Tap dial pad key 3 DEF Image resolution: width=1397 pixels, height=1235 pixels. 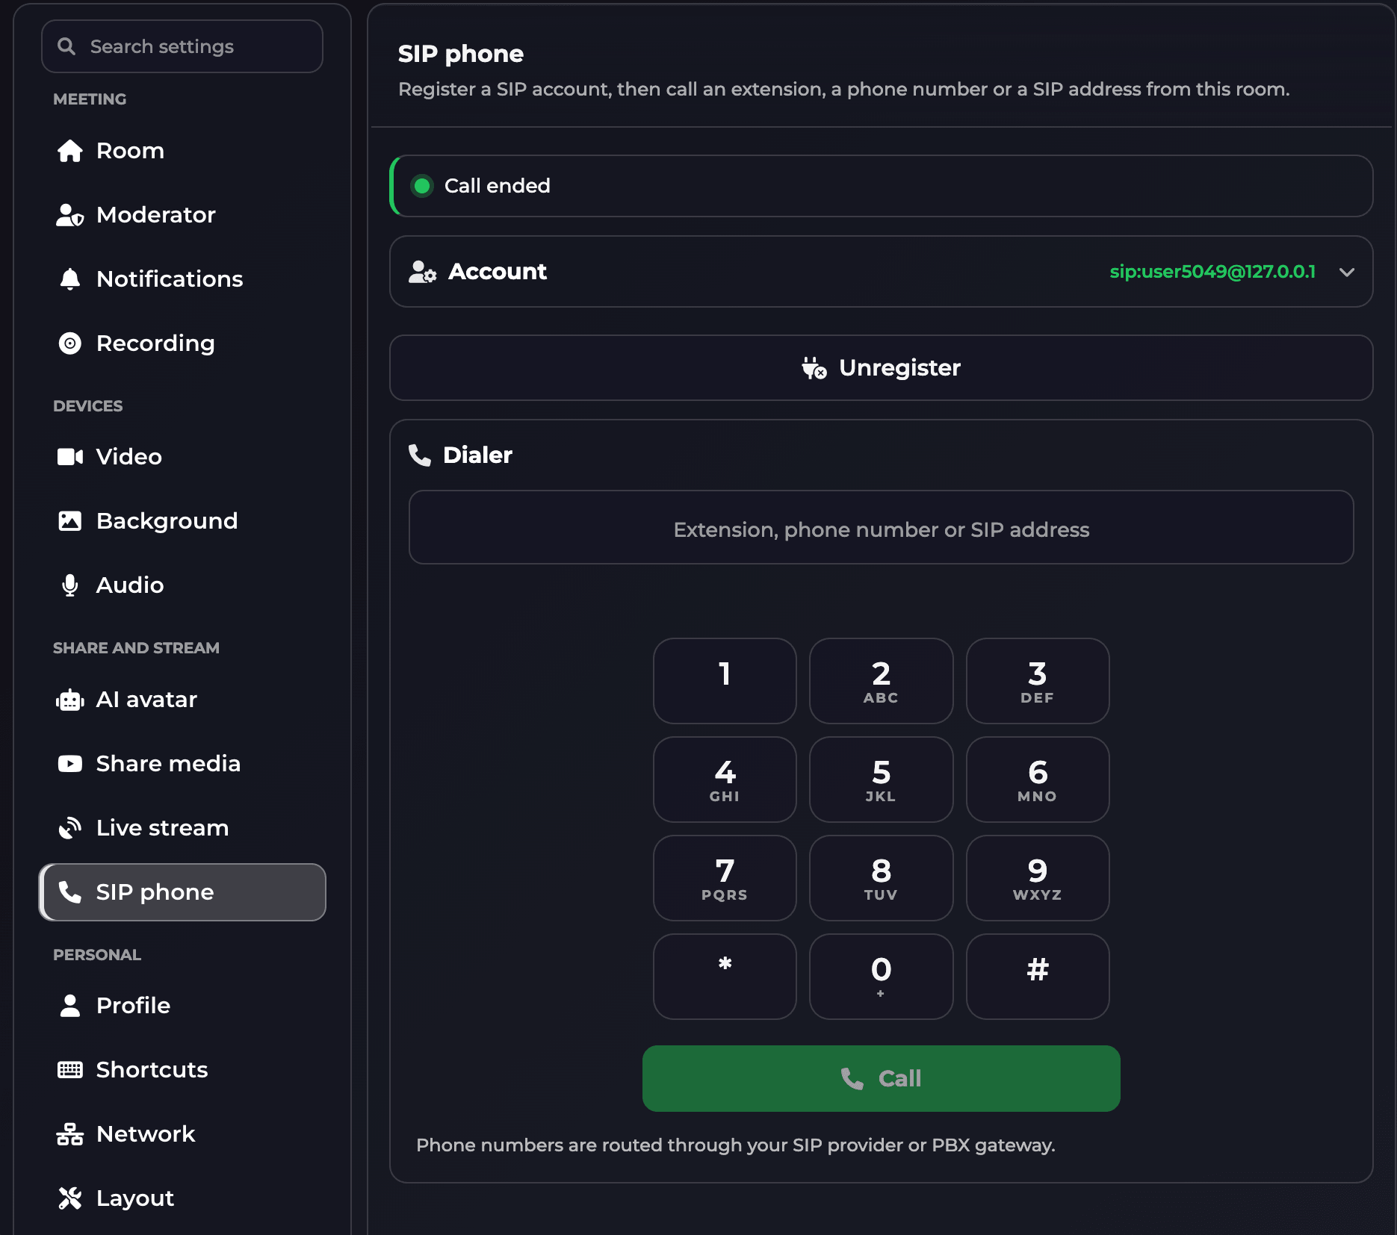(x=1038, y=681)
